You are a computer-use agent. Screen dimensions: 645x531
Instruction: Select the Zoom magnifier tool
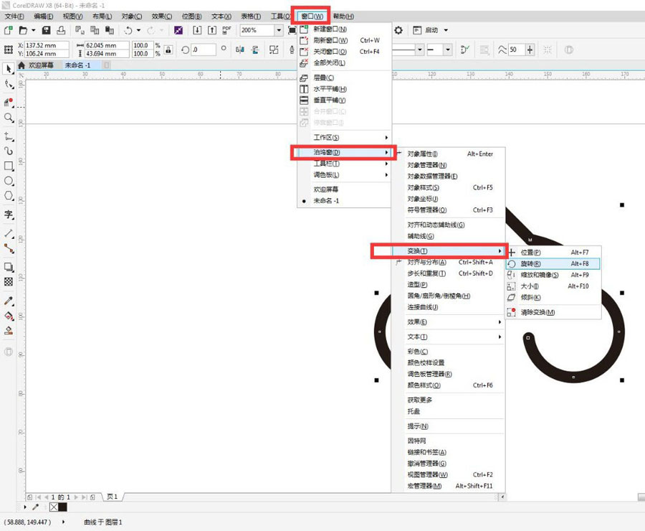(x=9, y=118)
